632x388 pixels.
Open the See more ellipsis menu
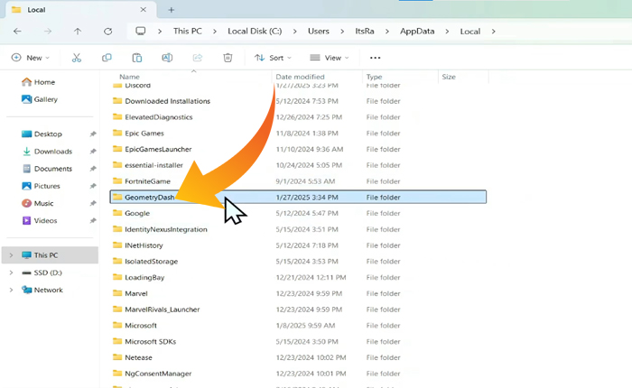(x=376, y=58)
